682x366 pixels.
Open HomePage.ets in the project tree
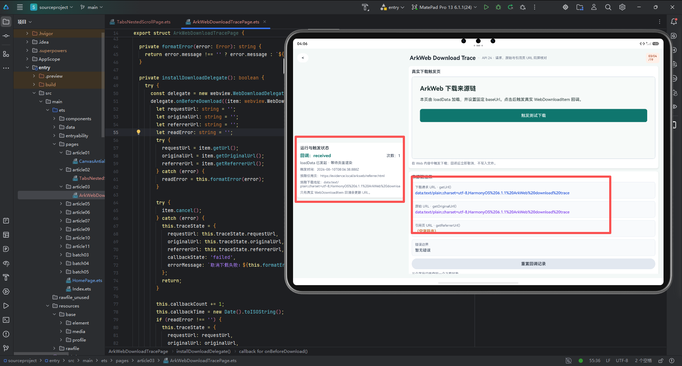[87, 280]
